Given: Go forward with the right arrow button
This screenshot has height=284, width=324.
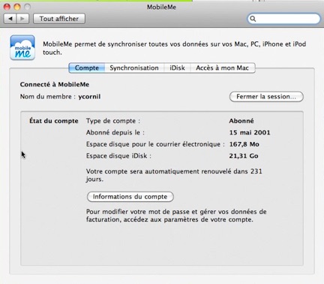Looking at the screenshot, I should 22,19.
